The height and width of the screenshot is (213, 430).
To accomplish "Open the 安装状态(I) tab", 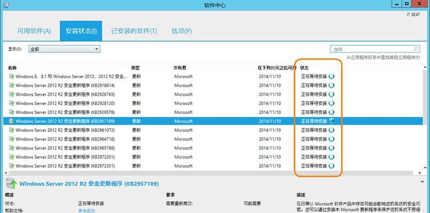I will click(81, 31).
